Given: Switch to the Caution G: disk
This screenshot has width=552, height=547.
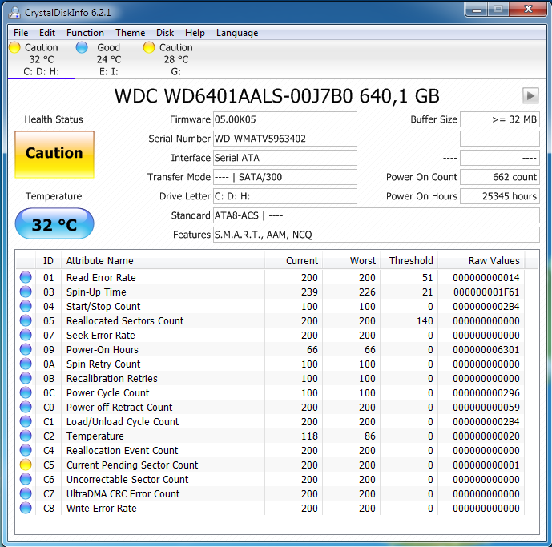Looking at the screenshot, I should coord(175,59).
